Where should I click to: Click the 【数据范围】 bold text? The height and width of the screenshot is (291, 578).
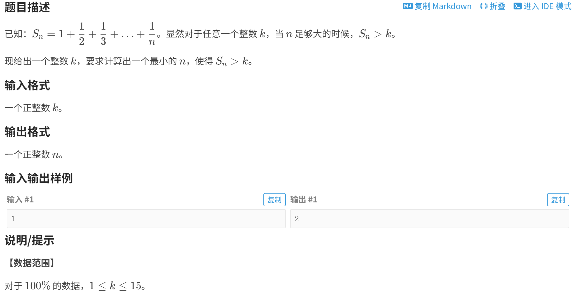tap(31, 263)
